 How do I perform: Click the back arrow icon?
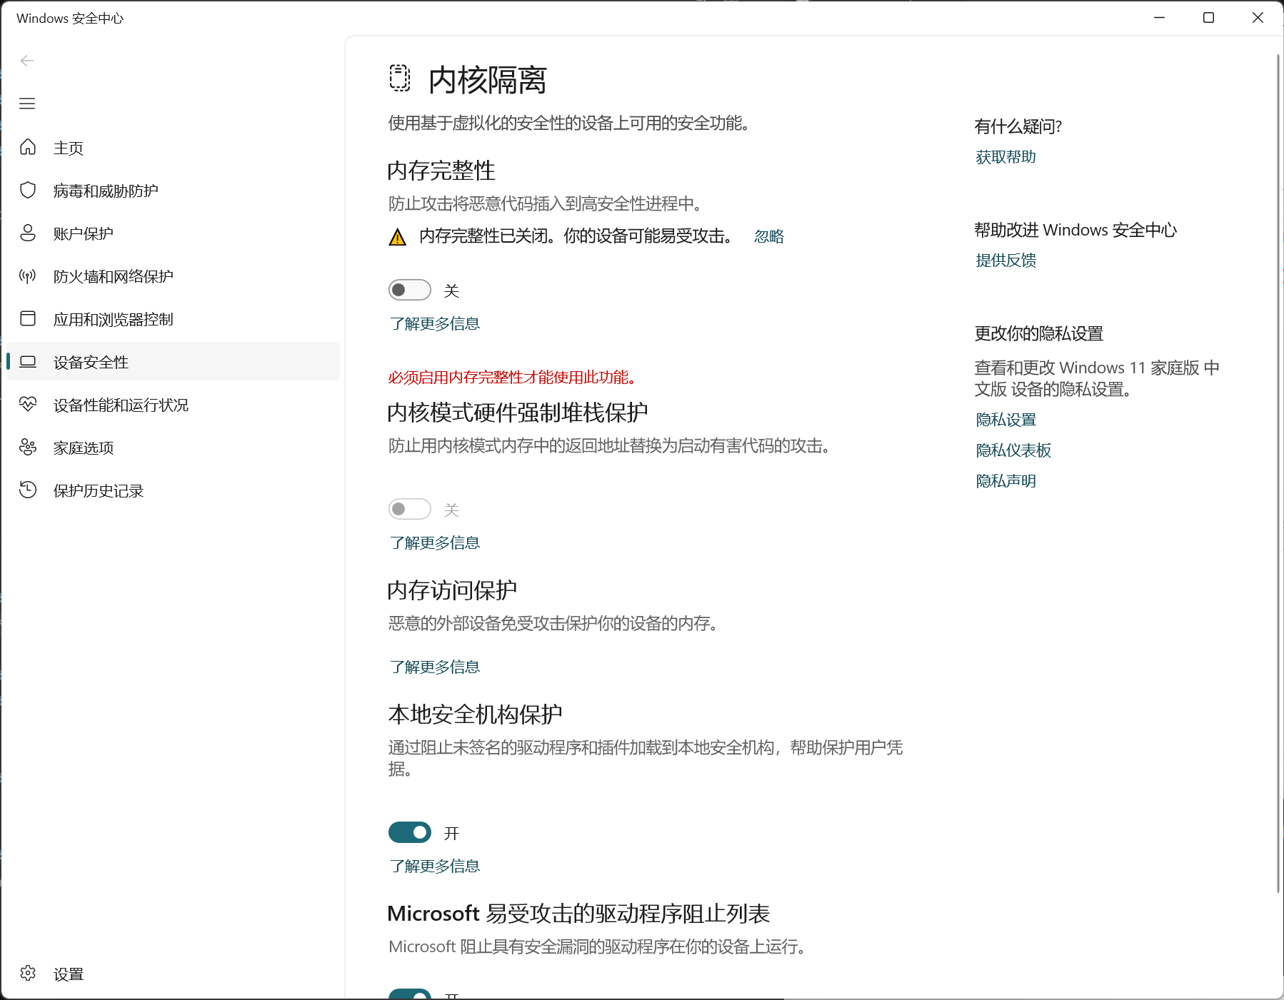(27, 61)
